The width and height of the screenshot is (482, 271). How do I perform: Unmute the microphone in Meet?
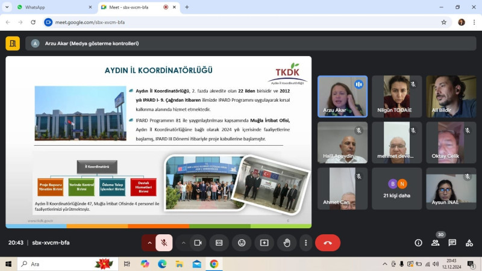pyautogui.click(x=163, y=243)
